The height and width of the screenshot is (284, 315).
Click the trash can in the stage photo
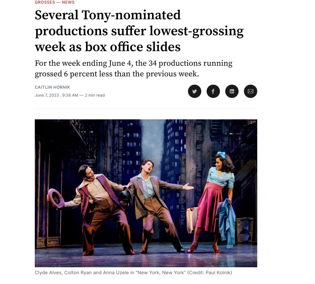point(244,229)
